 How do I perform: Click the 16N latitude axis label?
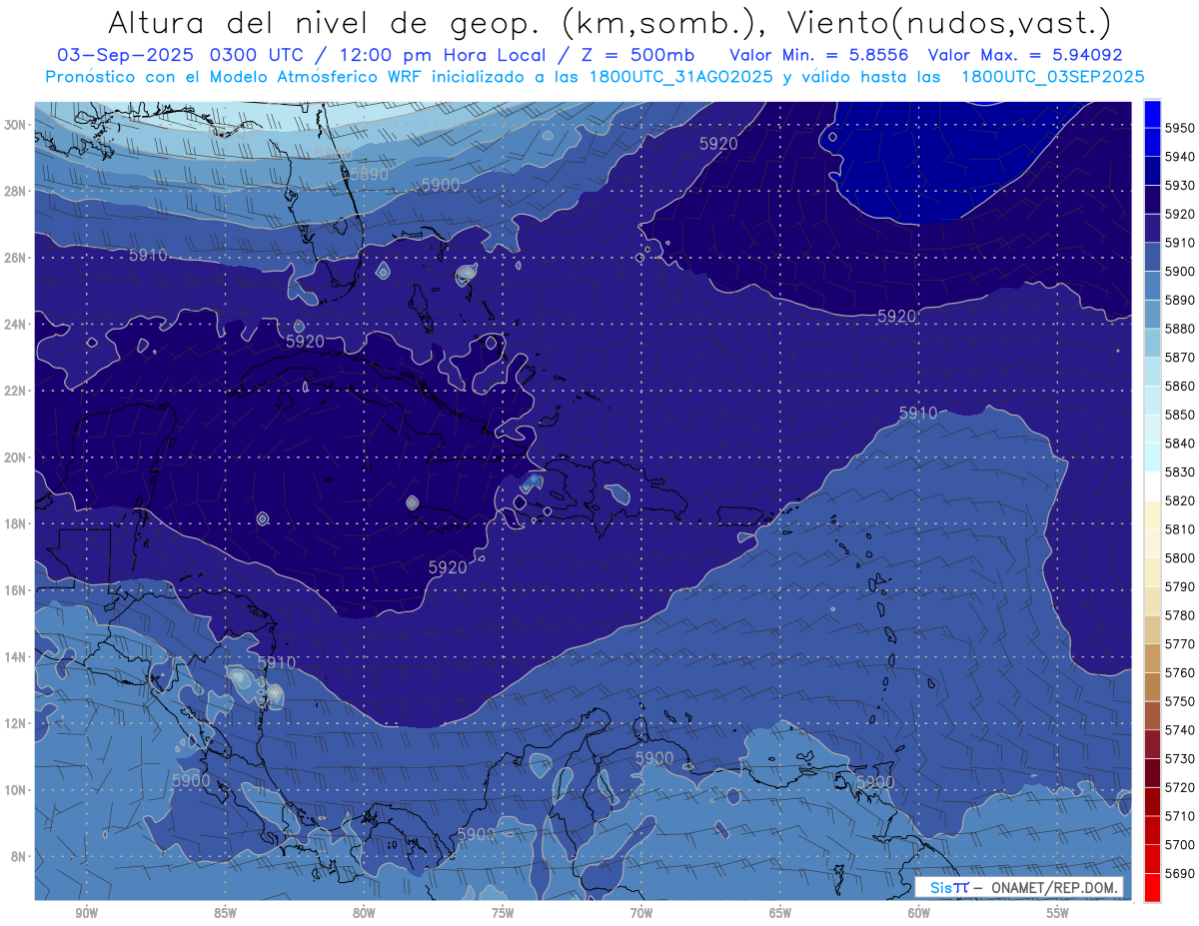(15, 590)
